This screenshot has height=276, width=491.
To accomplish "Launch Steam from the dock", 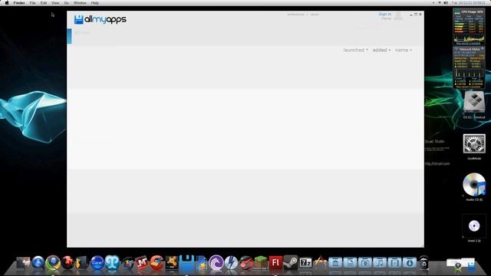I will tap(290, 262).
